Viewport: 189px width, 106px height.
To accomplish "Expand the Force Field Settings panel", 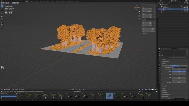I will click(166, 95).
